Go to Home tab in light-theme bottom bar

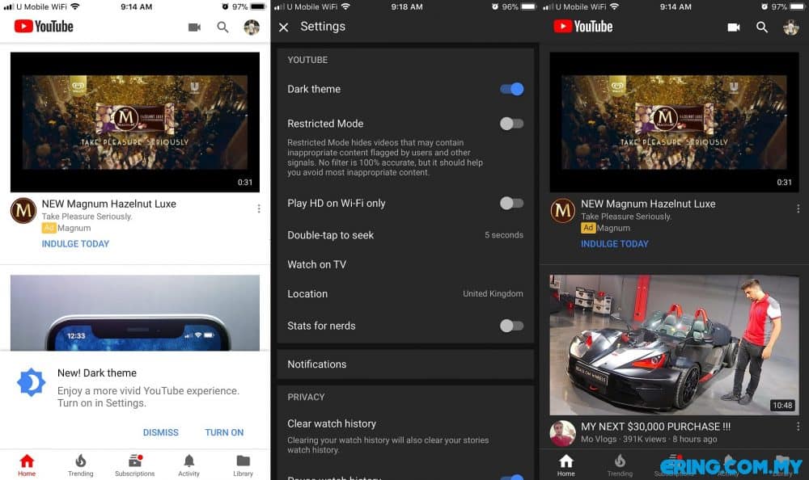point(27,465)
